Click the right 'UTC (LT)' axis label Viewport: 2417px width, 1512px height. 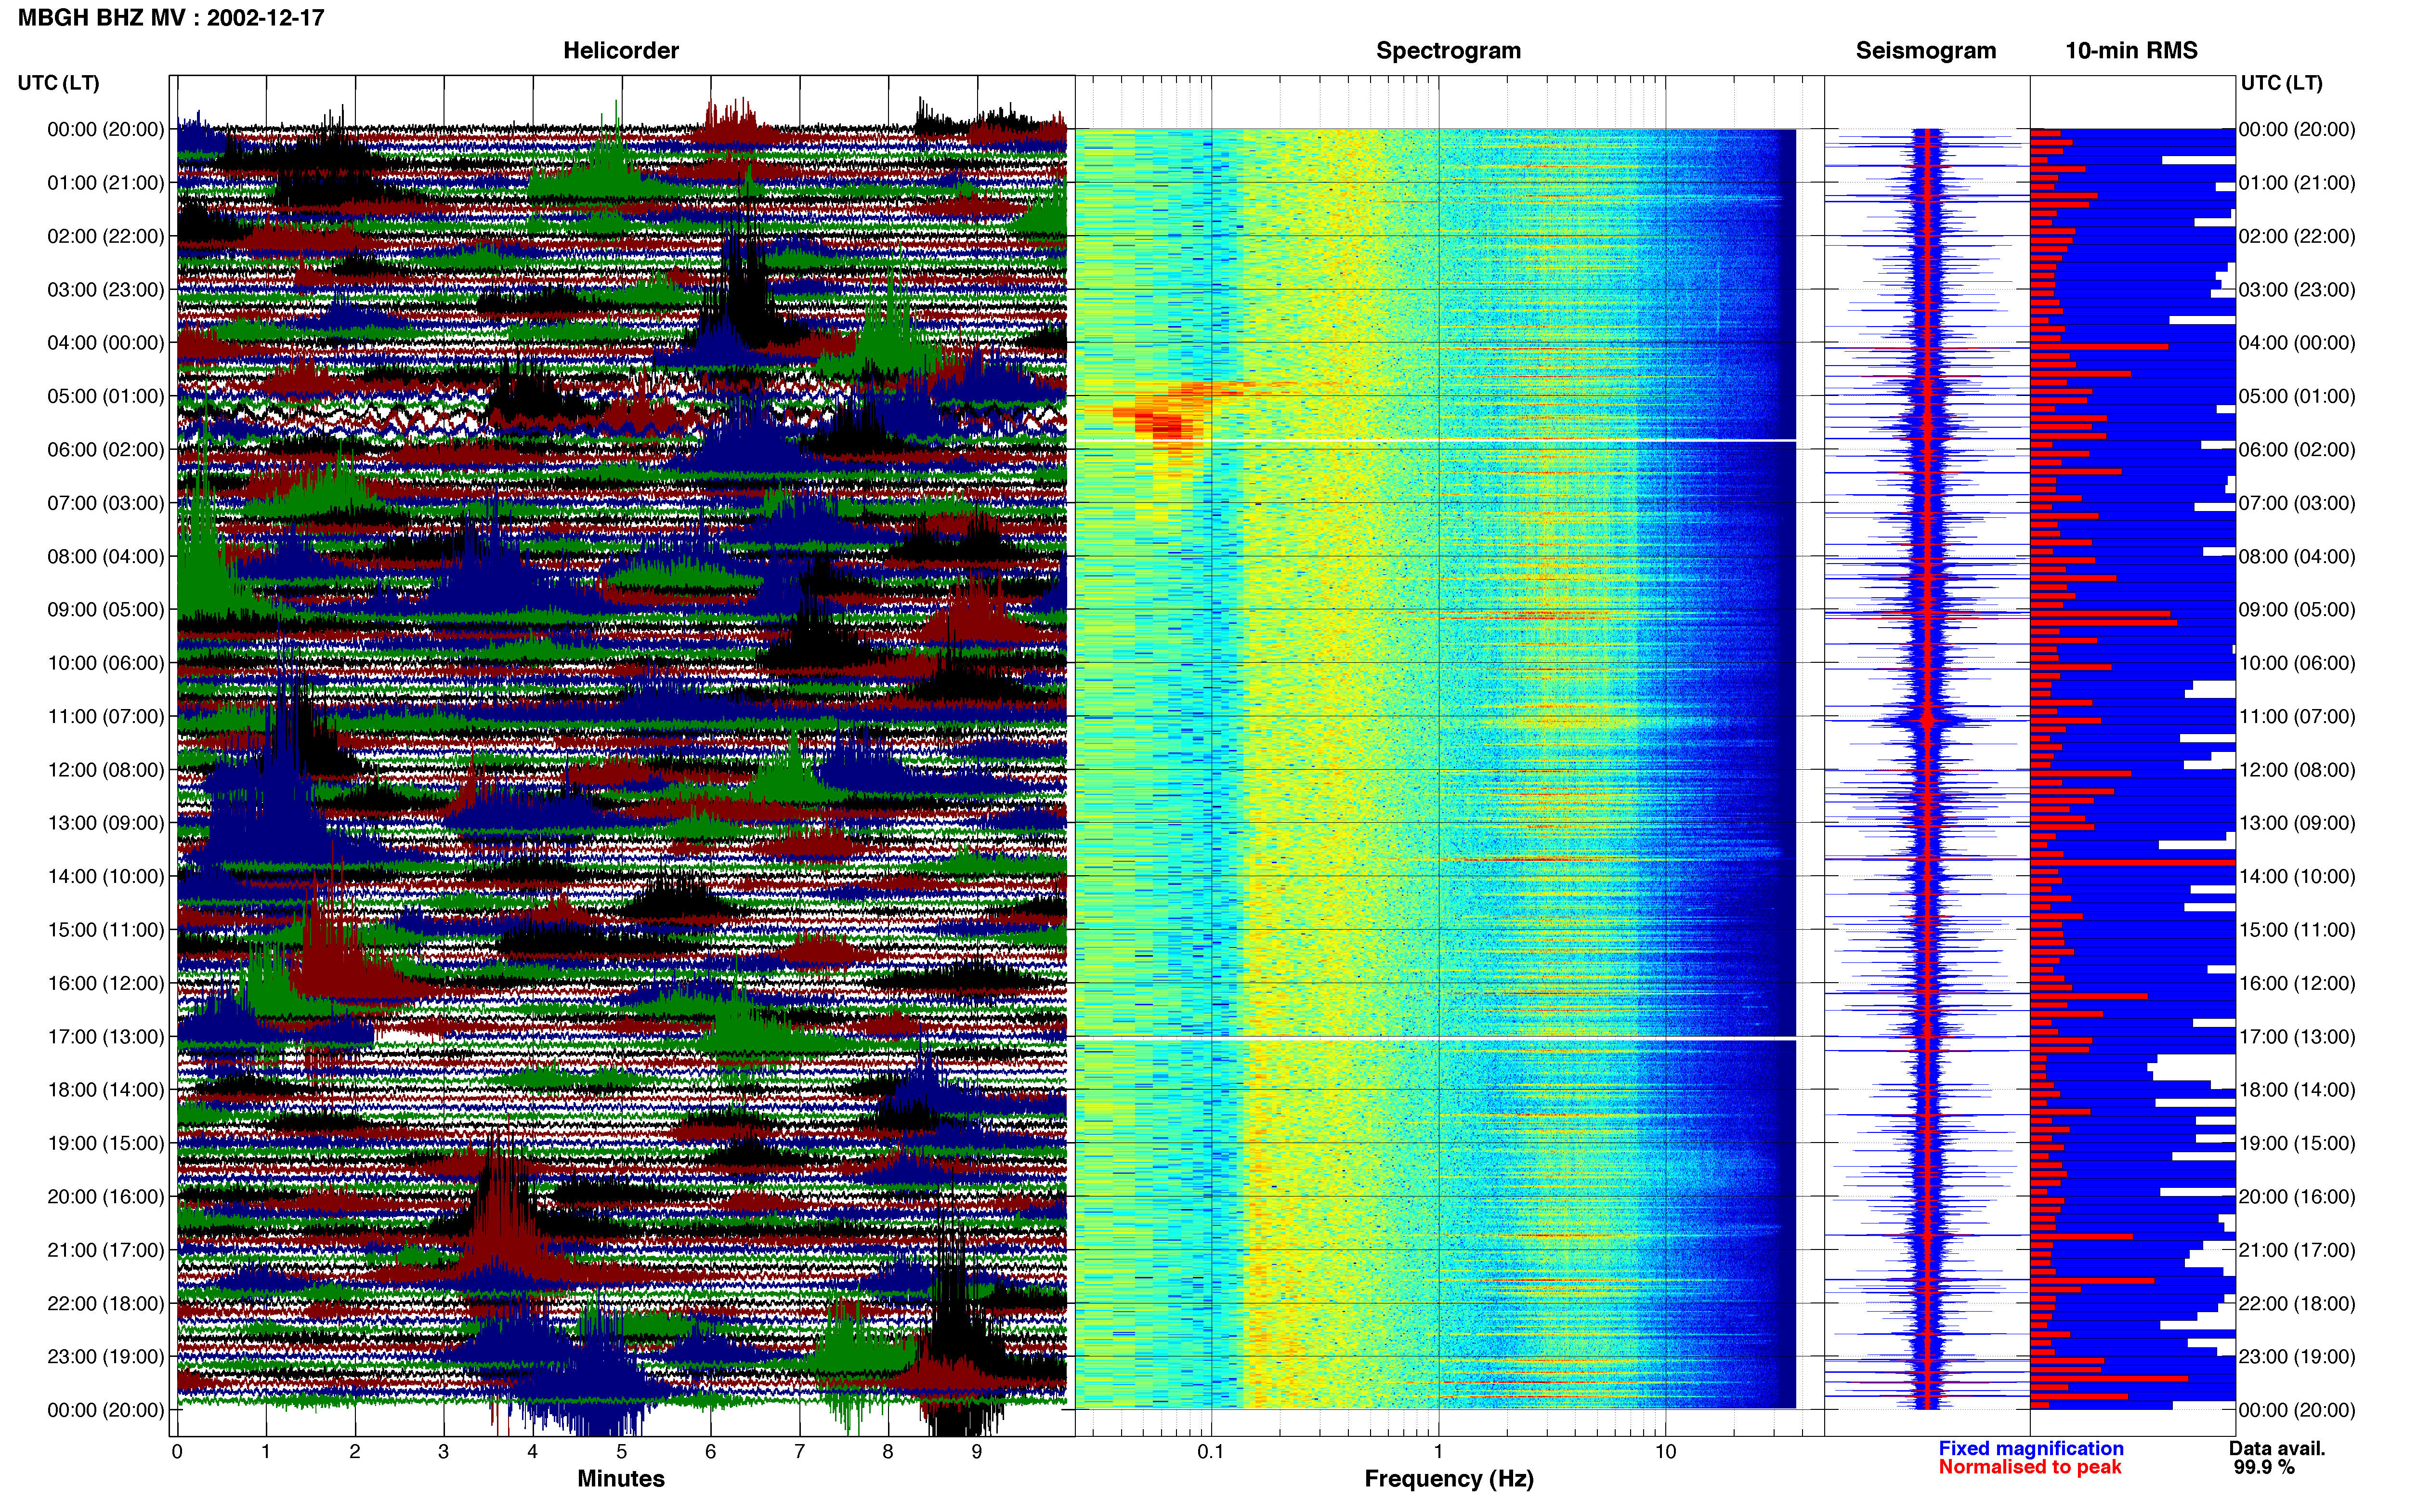point(2281,83)
